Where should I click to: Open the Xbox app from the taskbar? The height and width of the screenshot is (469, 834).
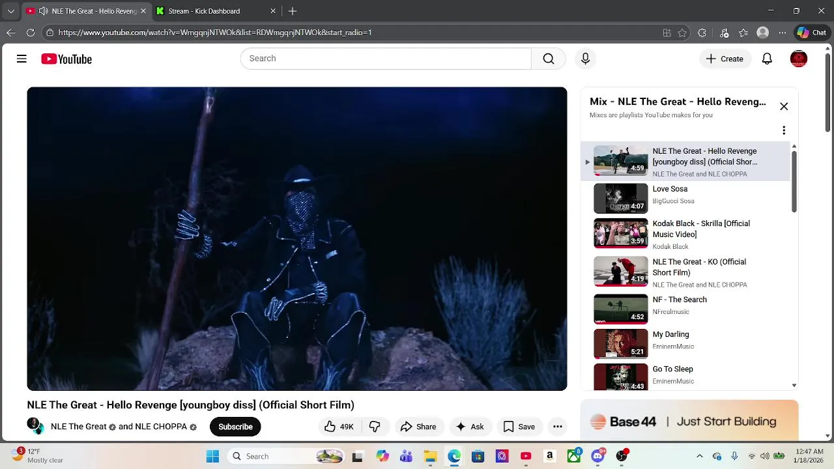(x=574, y=457)
